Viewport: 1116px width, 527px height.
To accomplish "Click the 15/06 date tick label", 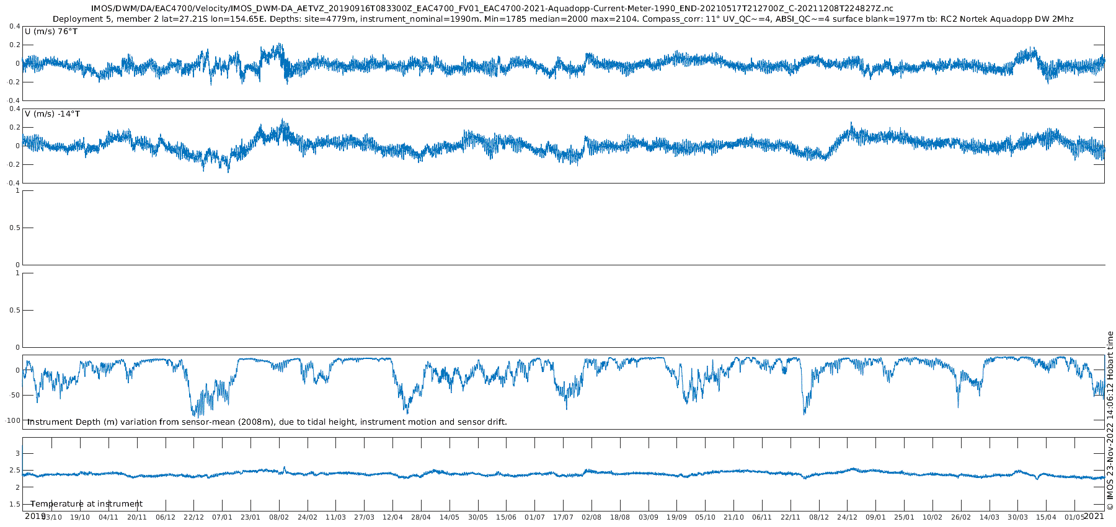I will [507, 517].
